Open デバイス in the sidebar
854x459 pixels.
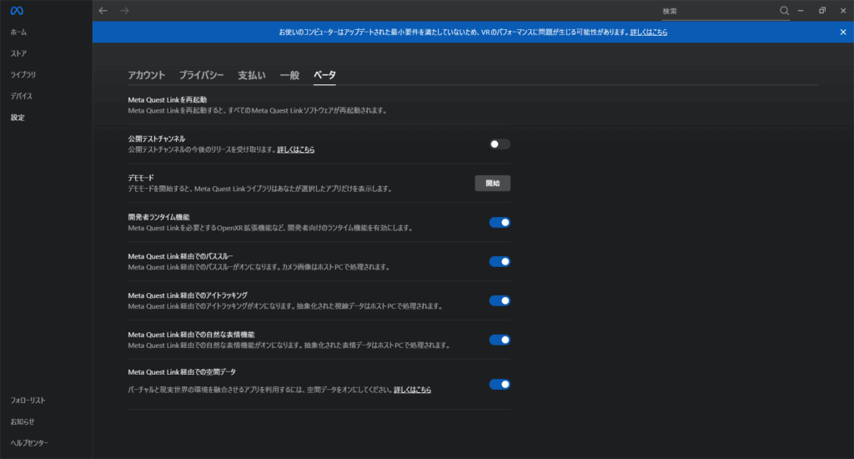[x=21, y=96]
